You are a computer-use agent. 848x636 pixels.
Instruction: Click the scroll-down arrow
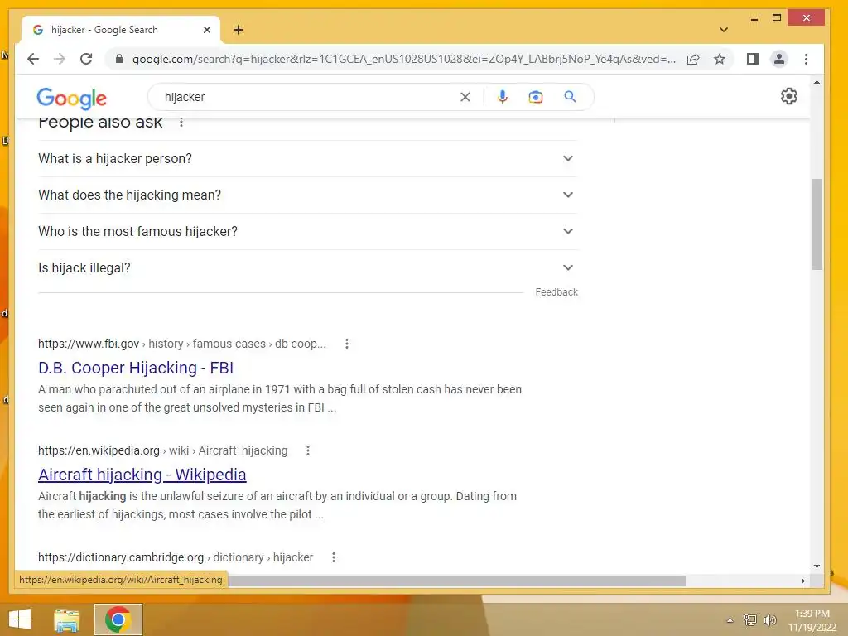(817, 566)
